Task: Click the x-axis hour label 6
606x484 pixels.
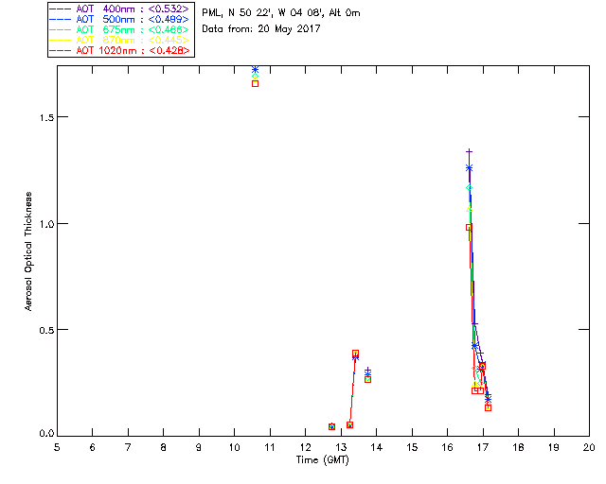Action: (x=93, y=447)
